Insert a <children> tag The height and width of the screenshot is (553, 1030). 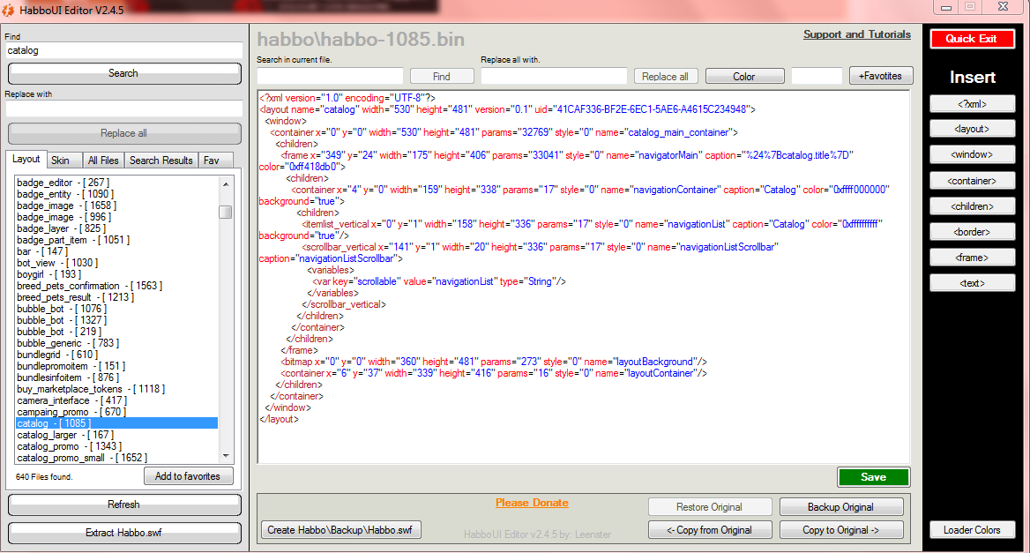click(x=972, y=207)
